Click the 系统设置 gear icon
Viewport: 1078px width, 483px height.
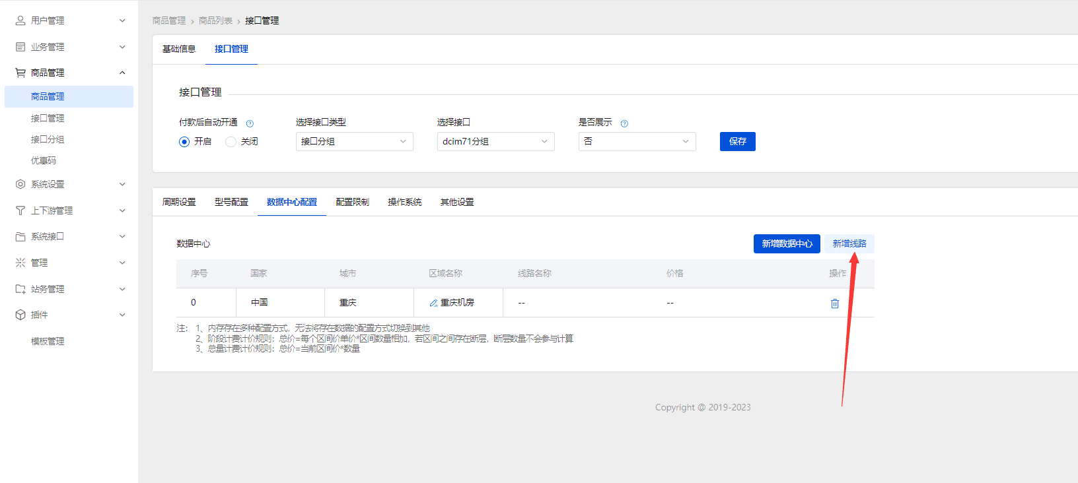pos(20,184)
